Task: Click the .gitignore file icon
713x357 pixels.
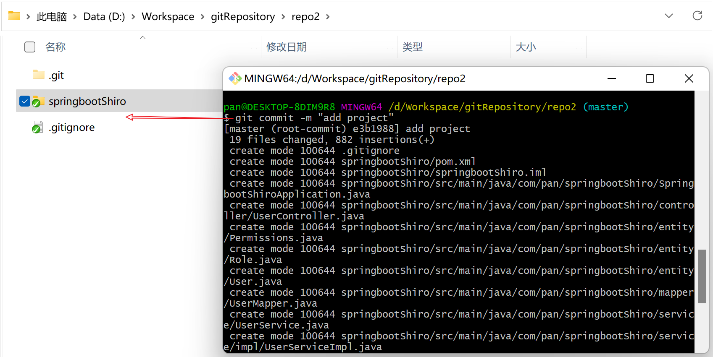Action: [x=37, y=127]
